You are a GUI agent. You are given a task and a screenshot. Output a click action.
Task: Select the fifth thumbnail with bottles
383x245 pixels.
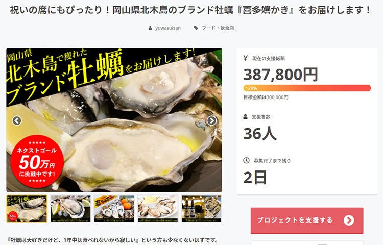(202, 209)
